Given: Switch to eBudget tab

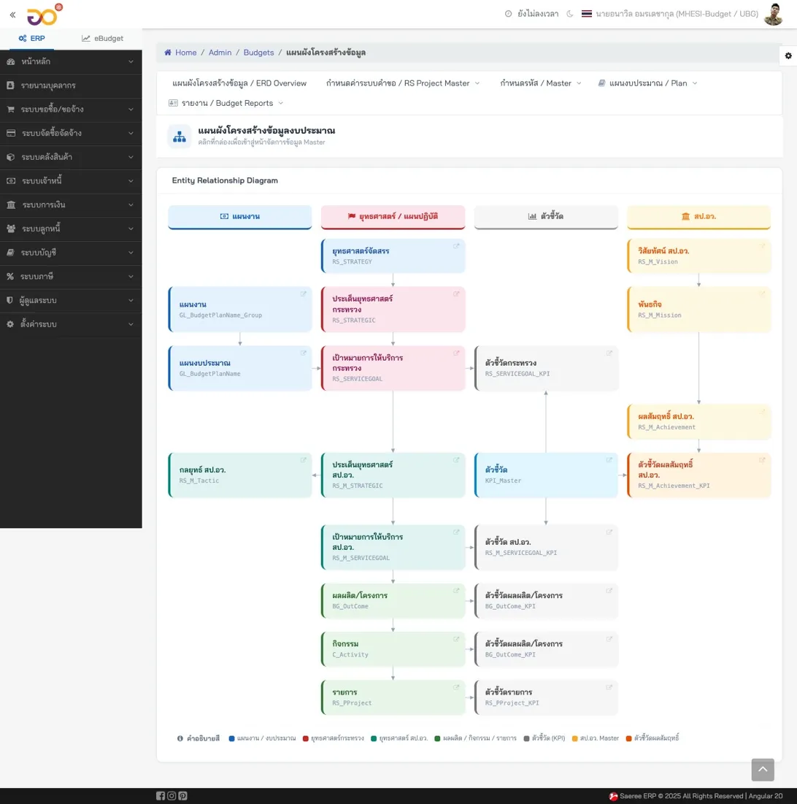Looking at the screenshot, I should [x=102, y=39].
